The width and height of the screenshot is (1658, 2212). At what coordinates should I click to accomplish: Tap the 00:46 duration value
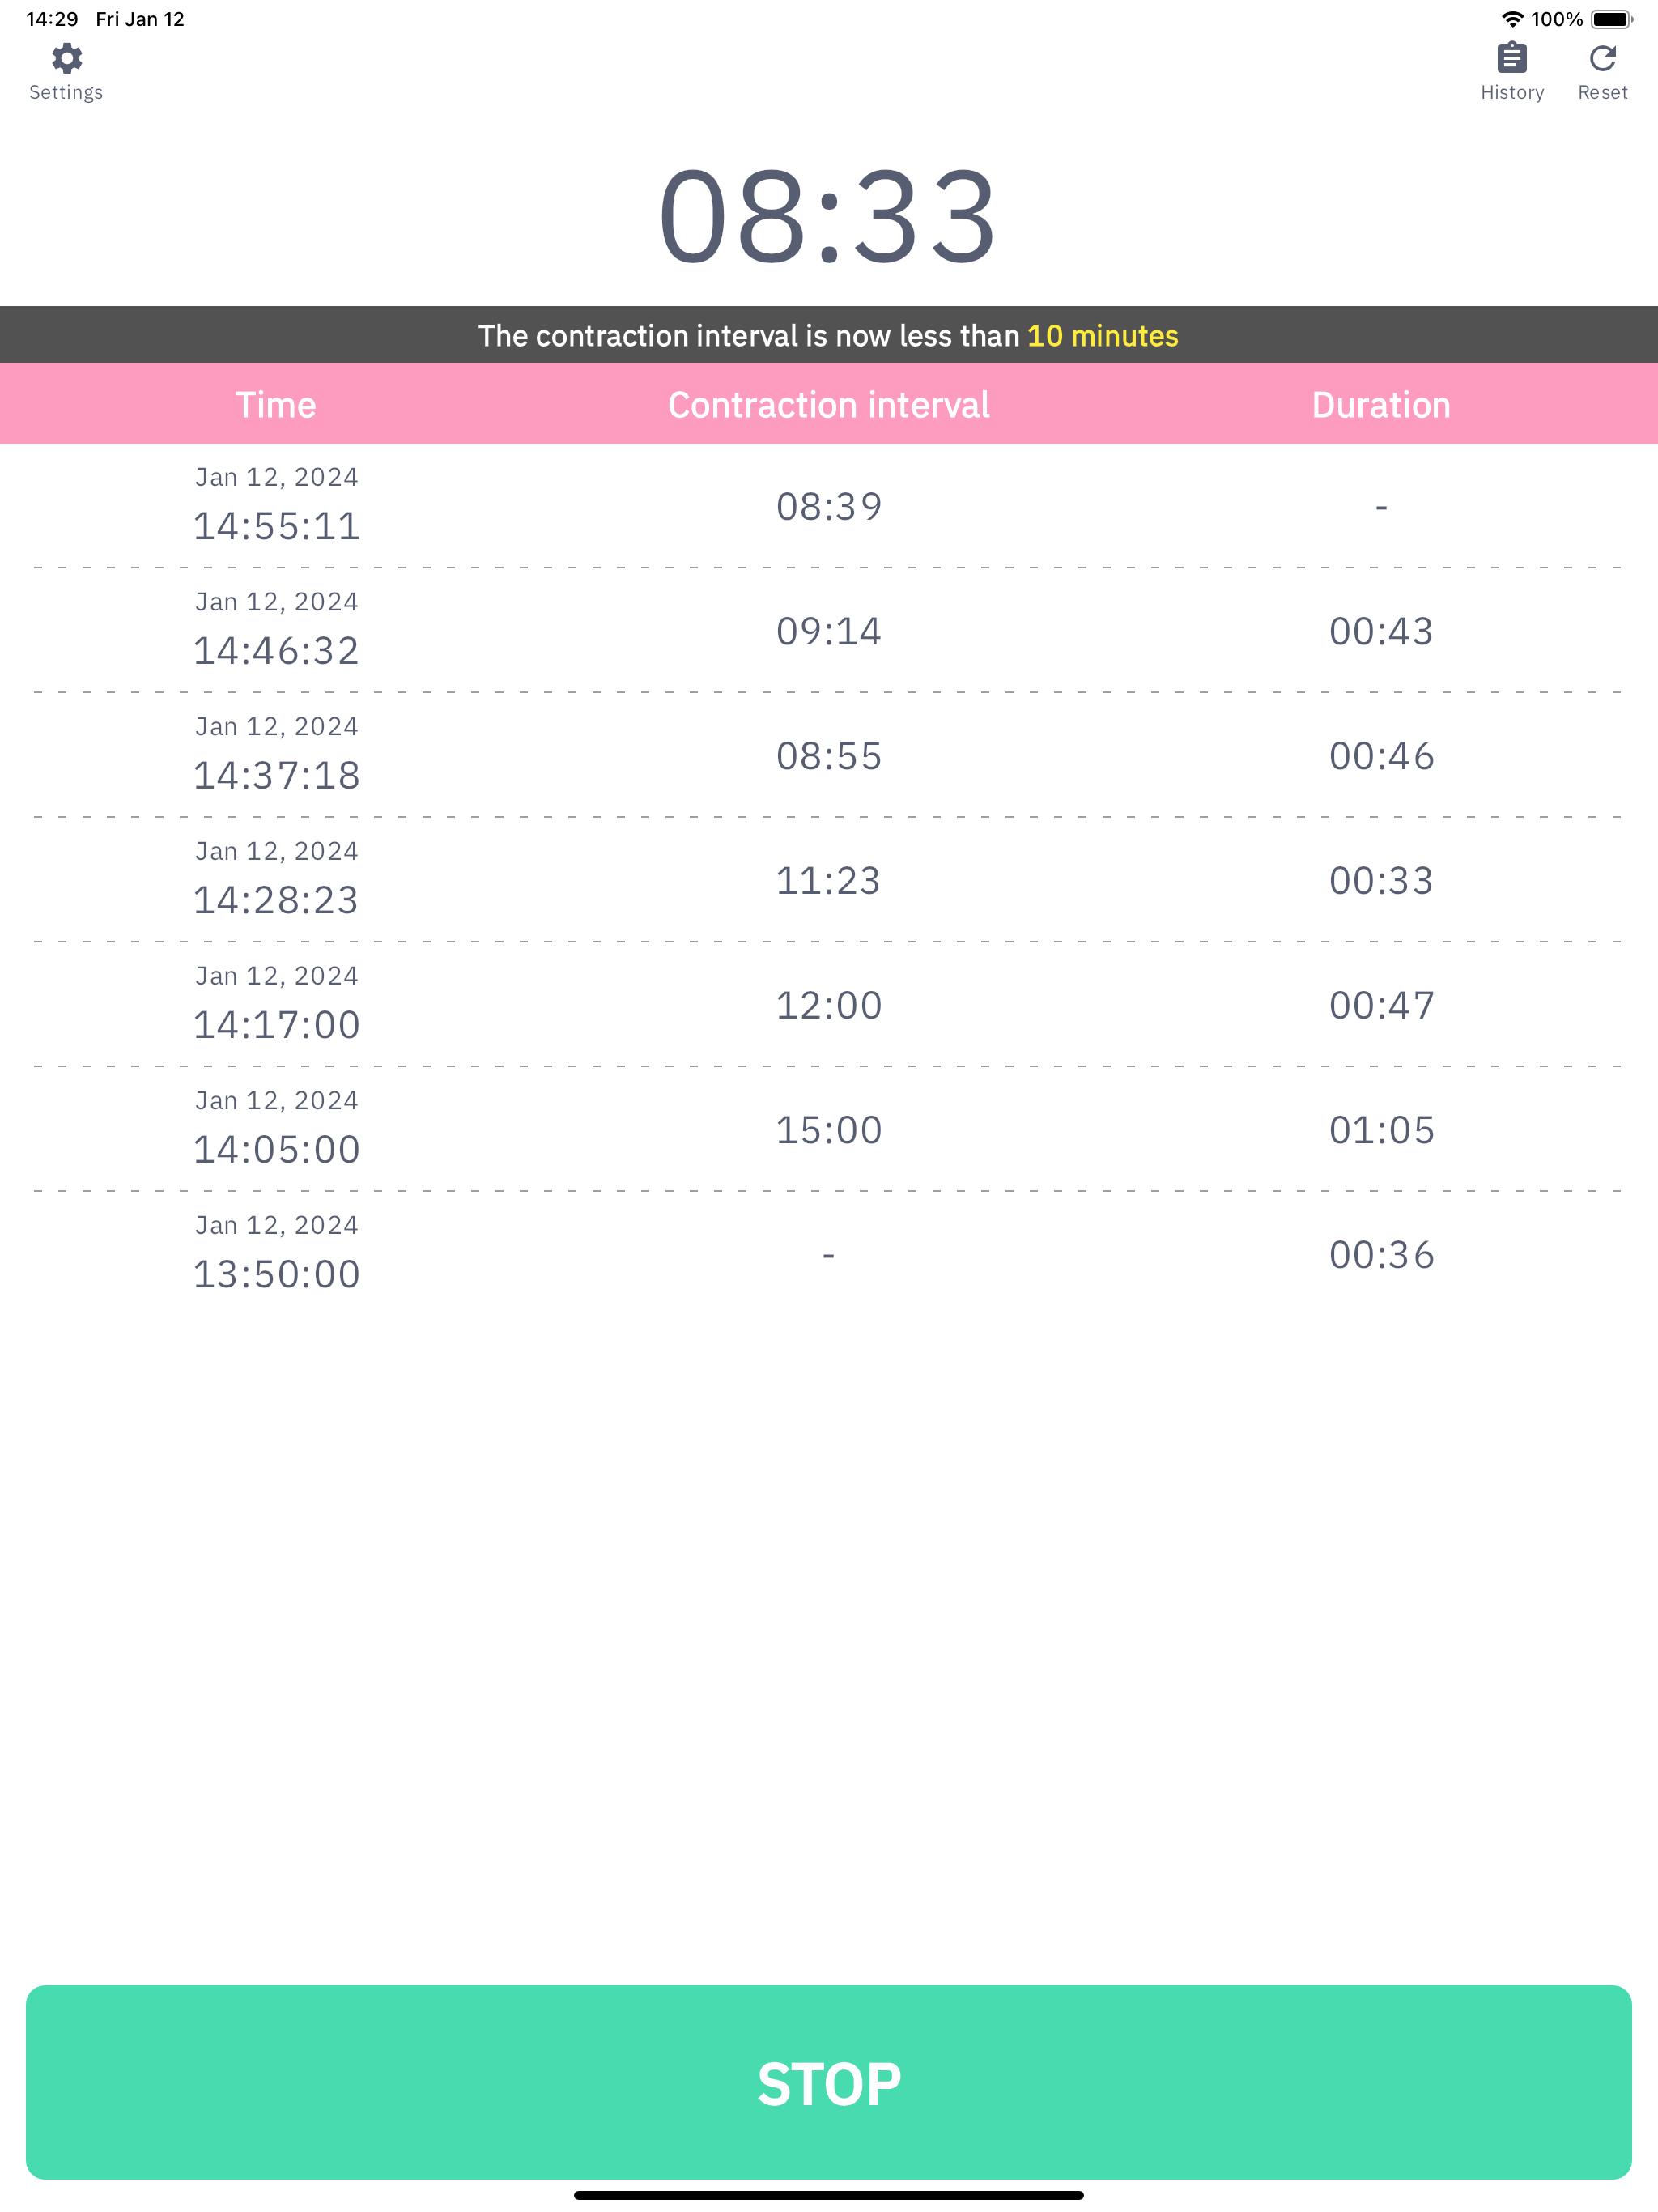(1381, 756)
